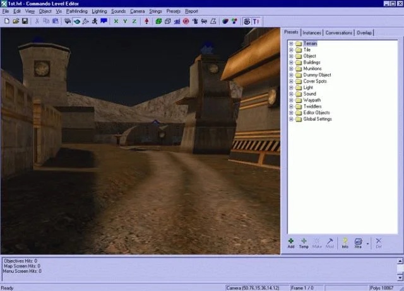The width and height of the screenshot is (404, 291).
Task: Click the Xtra button in presets panel
Action: click(358, 243)
